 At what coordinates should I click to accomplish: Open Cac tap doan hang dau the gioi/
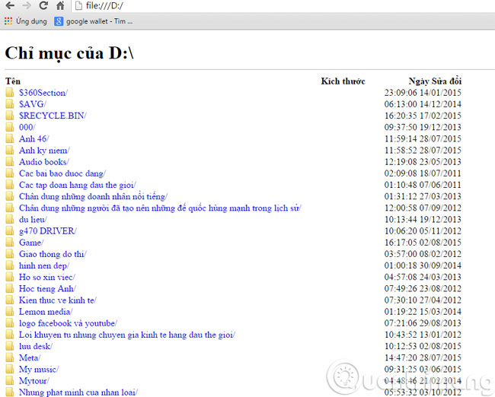(x=78, y=185)
